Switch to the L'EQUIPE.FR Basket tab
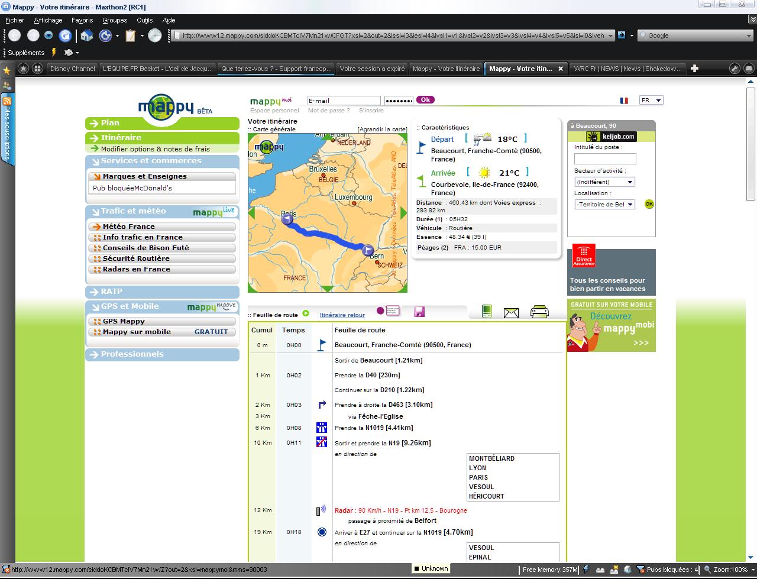 pos(158,69)
